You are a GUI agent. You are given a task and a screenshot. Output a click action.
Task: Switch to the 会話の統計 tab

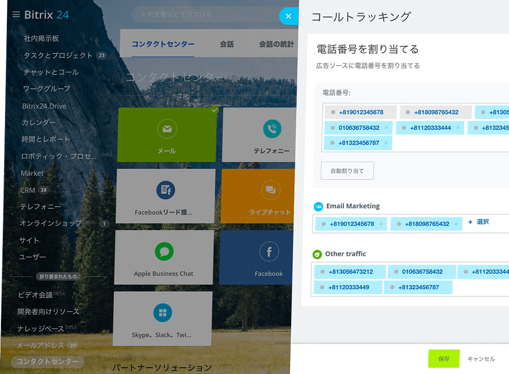(x=276, y=44)
